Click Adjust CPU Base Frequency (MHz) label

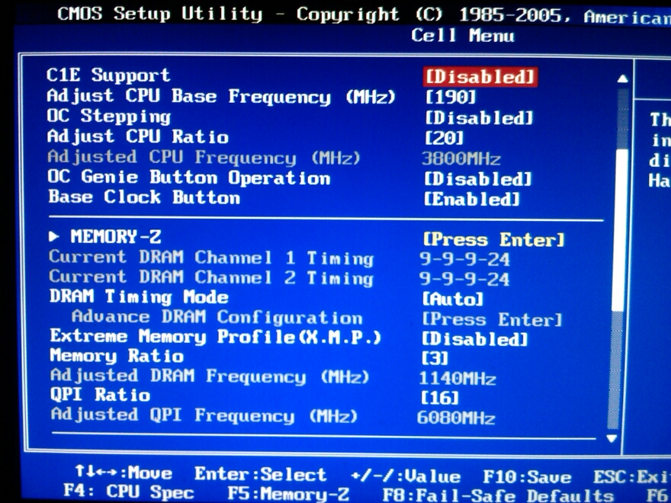[221, 96]
